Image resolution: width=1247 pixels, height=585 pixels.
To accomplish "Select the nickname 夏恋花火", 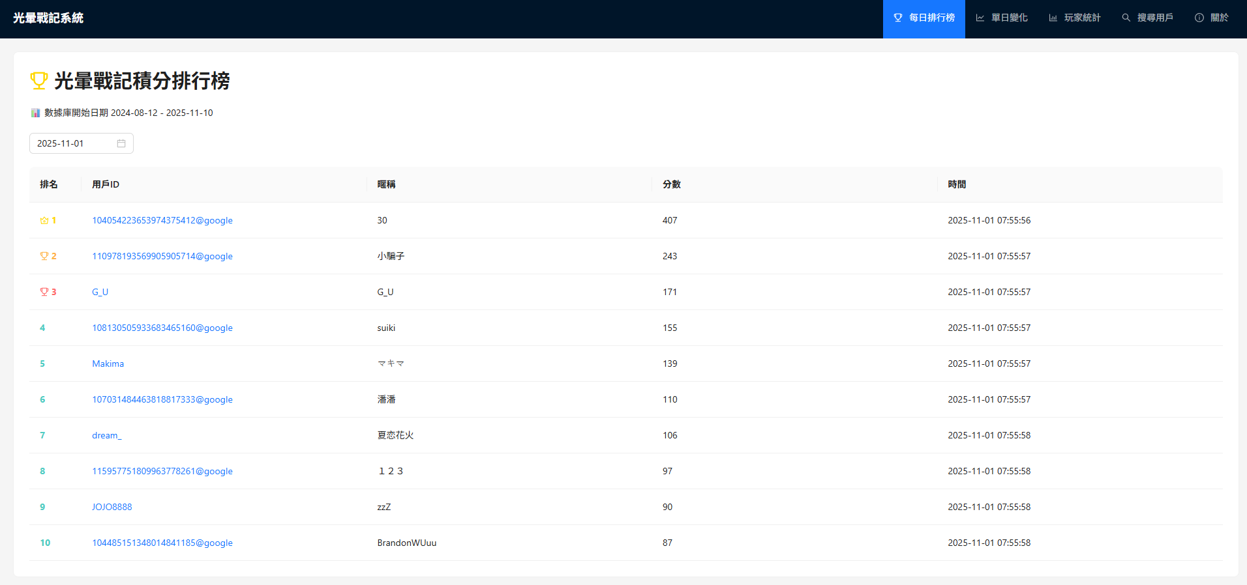I will 396,435.
